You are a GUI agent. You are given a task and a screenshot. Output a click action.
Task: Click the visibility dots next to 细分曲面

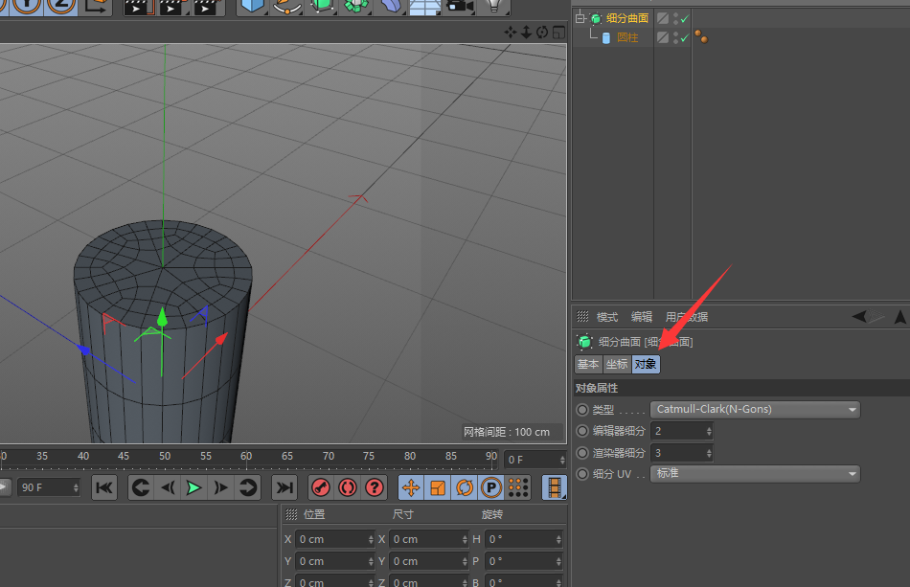pos(675,16)
